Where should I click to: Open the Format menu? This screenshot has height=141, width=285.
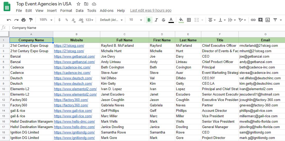pos(66,11)
